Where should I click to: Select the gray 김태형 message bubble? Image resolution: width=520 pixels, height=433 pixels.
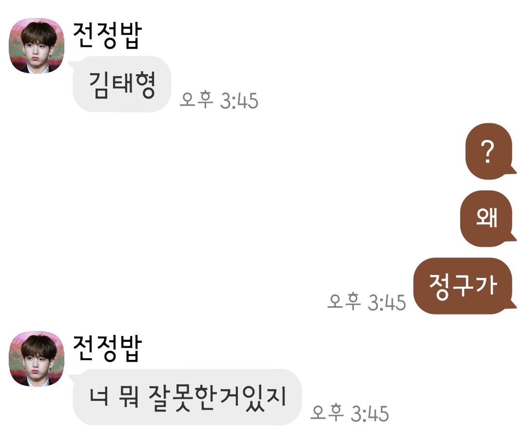pyautogui.click(x=122, y=84)
